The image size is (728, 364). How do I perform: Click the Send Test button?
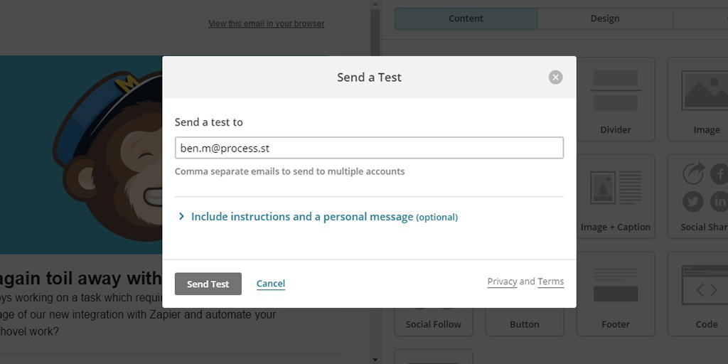point(208,284)
